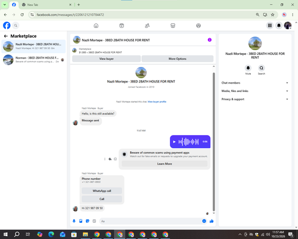Click the zoom magnifier in the address bar
The width and height of the screenshot is (298, 239).
[x=257, y=14]
